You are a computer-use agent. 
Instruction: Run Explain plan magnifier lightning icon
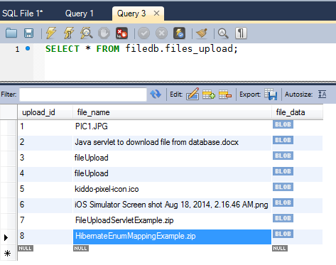point(86,33)
